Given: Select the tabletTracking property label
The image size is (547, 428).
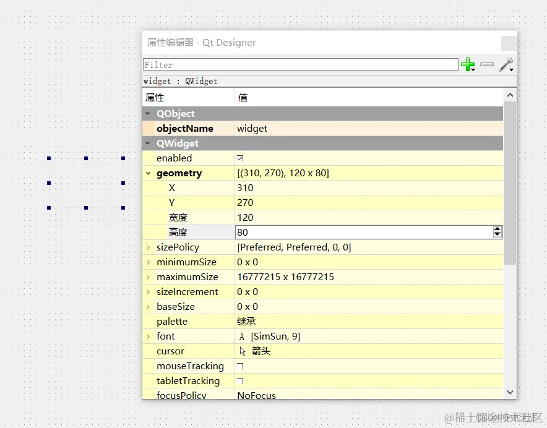Looking at the screenshot, I should [188, 381].
